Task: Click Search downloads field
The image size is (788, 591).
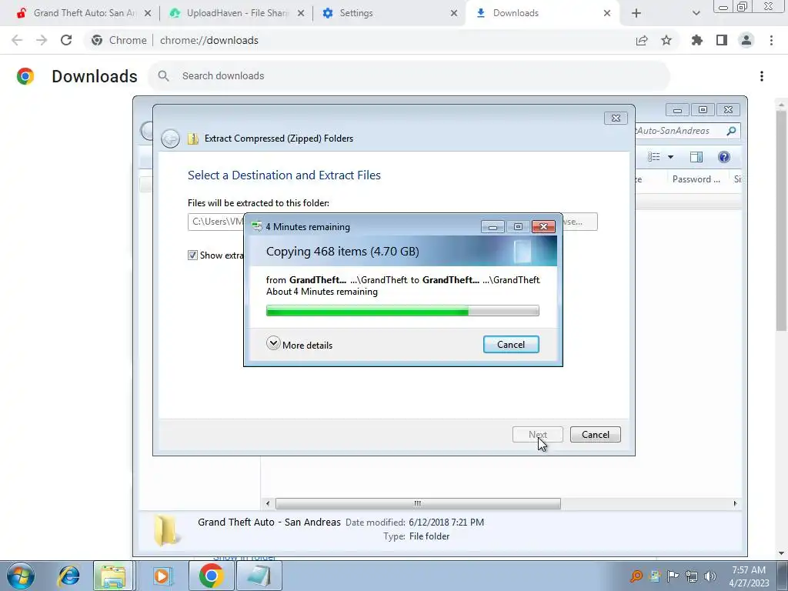Action: (x=409, y=76)
